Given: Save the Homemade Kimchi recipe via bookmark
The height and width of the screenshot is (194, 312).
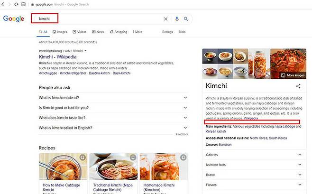Looking at the screenshot, I should coord(183,157).
